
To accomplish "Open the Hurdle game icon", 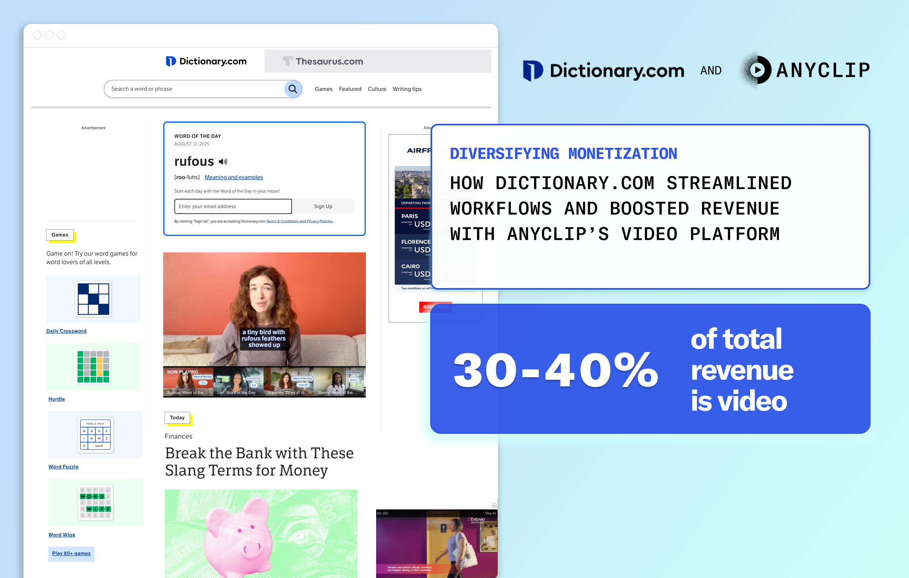I will point(93,366).
